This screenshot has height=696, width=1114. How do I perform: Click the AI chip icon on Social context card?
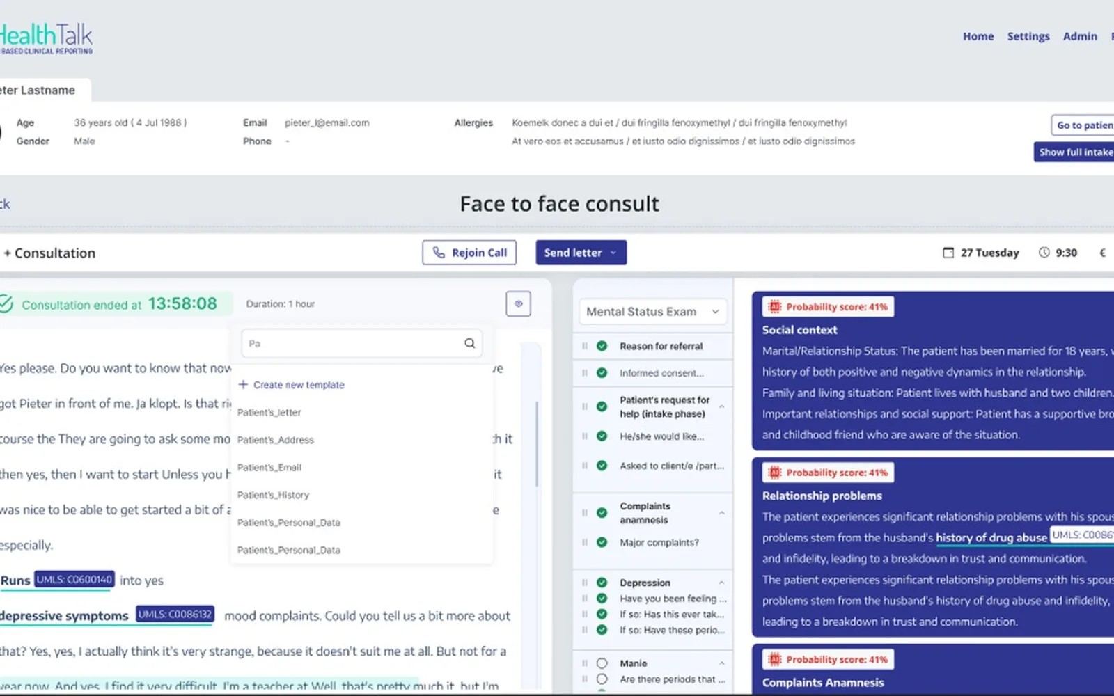(774, 307)
